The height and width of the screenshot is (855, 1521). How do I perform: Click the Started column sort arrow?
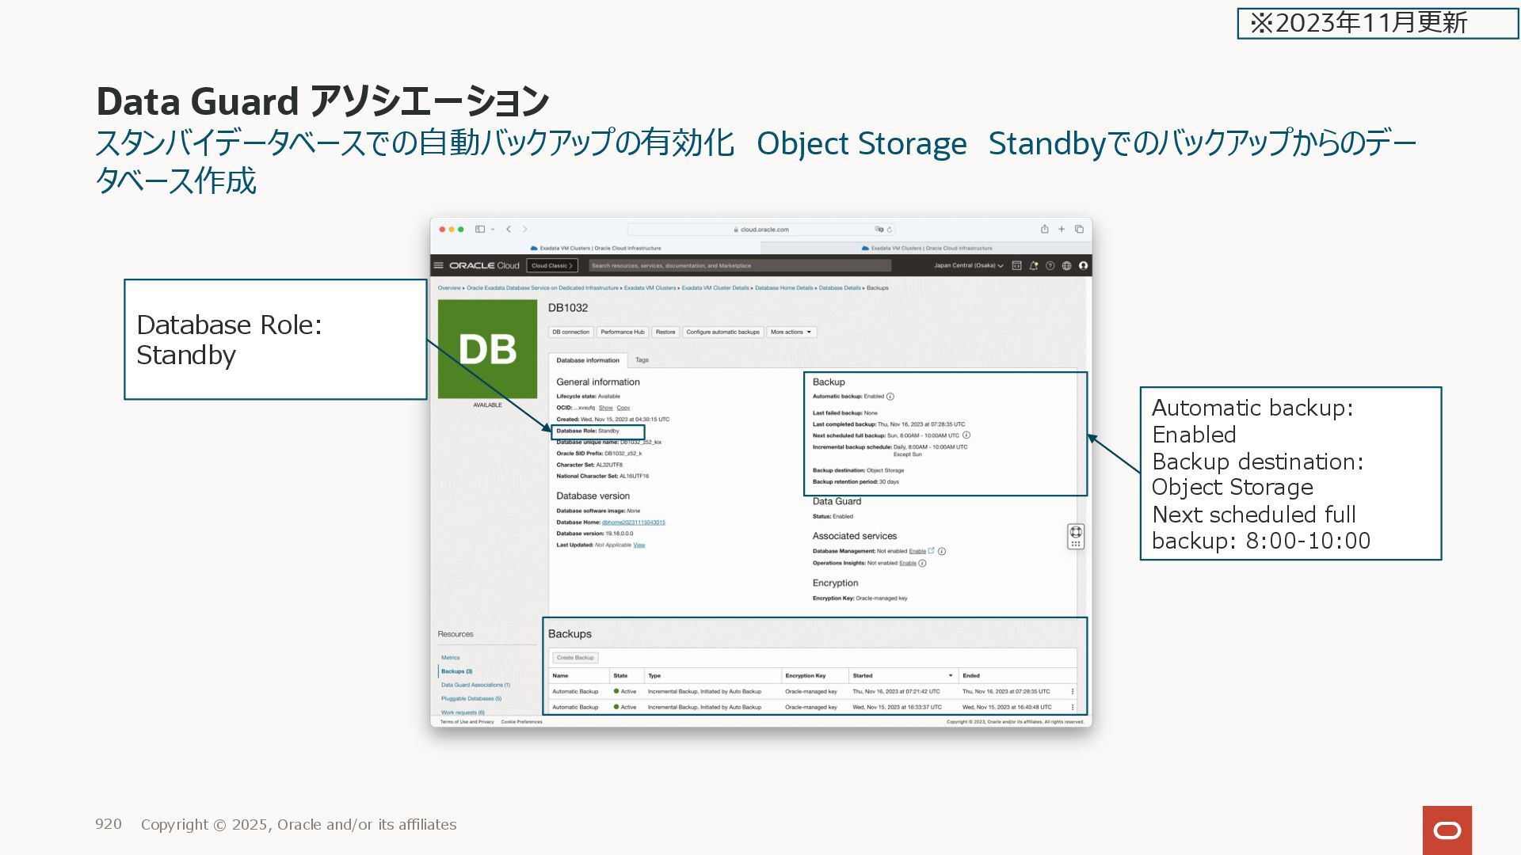[x=951, y=676]
